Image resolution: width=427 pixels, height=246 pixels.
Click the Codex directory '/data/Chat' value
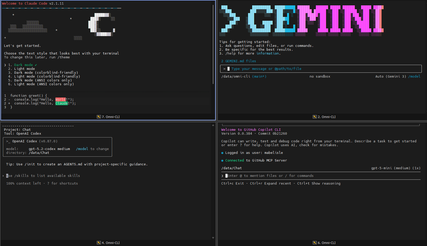click(39, 153)
